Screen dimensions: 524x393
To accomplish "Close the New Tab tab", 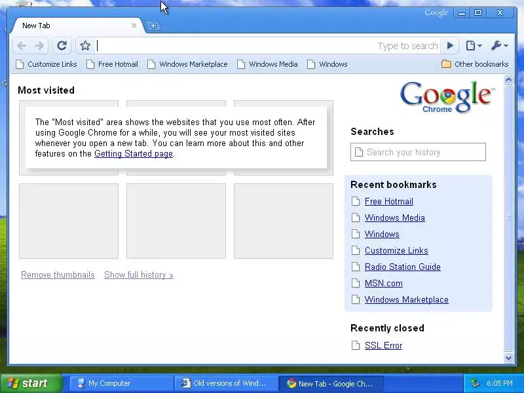I will click(134, 26).
